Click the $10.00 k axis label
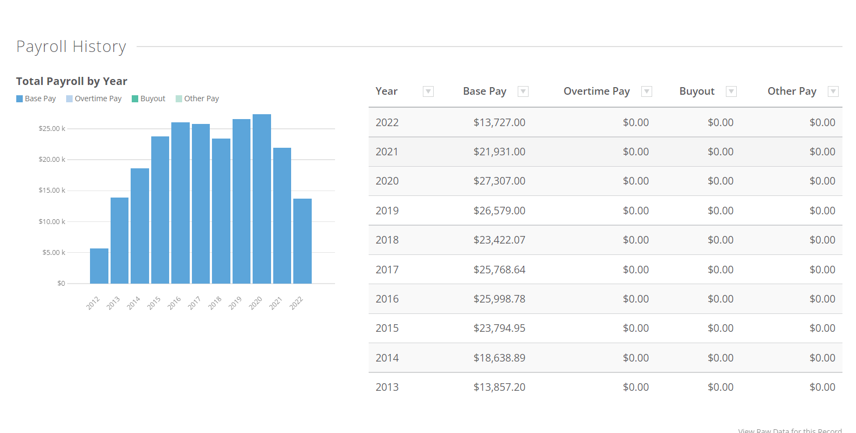856x433 pixels. coord(52,221)
